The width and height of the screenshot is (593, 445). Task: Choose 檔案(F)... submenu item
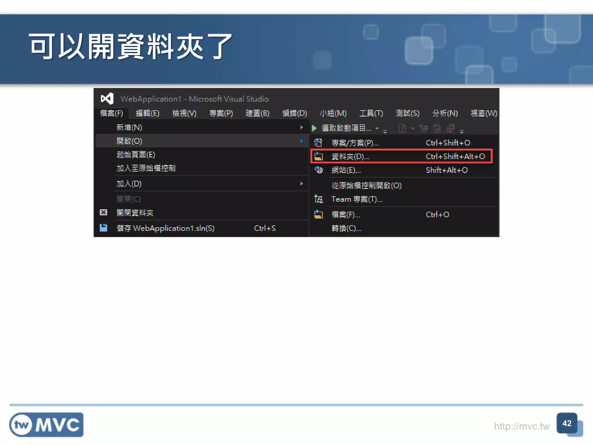click(x=404, y=214)
